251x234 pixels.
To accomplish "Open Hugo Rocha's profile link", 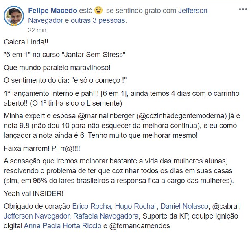I will click(135, 206).
